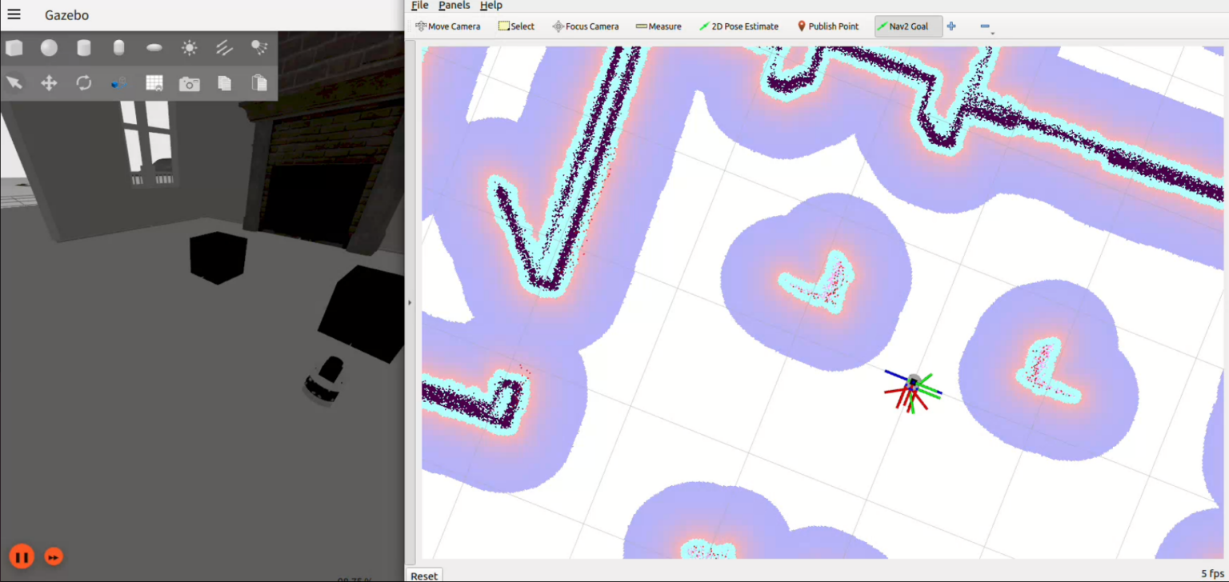Add a directional light
Screen dimensions: 1229x582
[x=224, y=48]
